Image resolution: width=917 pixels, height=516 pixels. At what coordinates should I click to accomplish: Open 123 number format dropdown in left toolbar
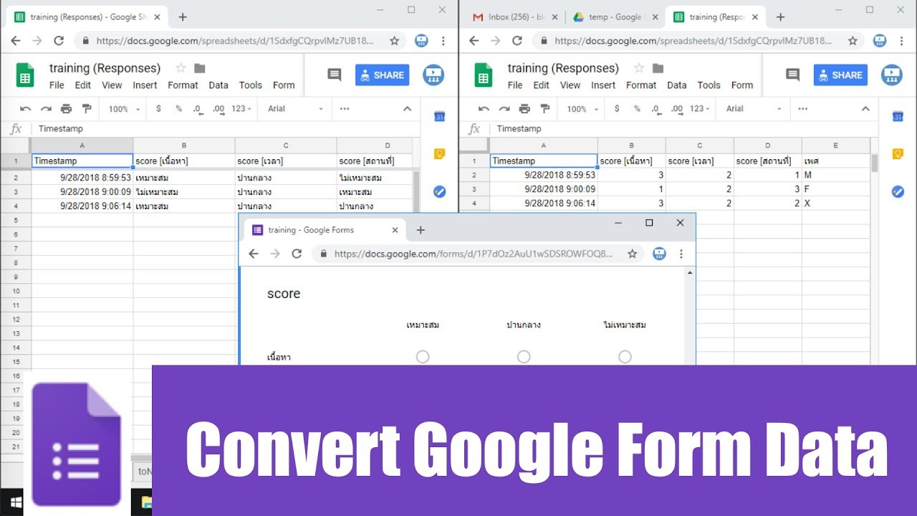pos(241,109)
